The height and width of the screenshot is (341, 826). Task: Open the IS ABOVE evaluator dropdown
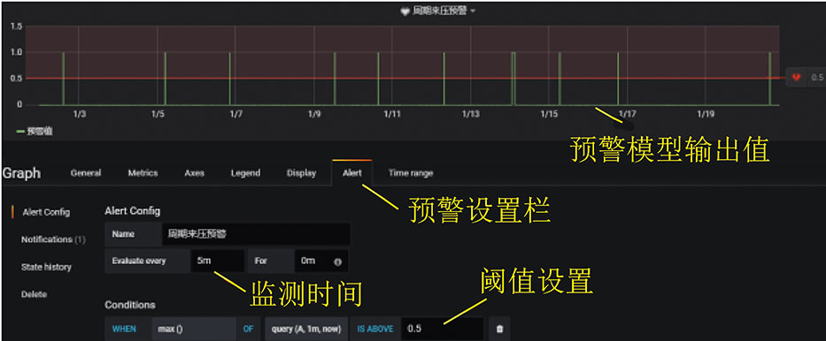(x=375, y=329)
